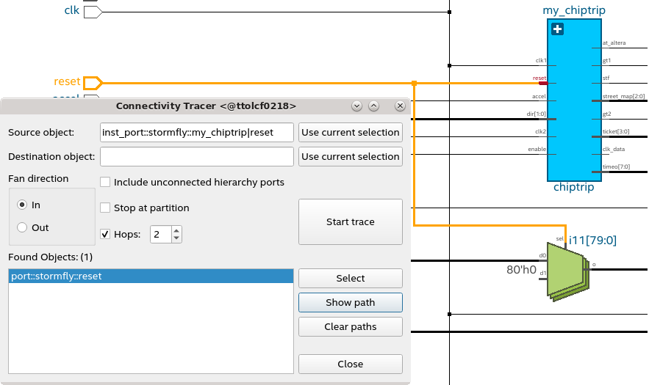Choose the In fan direction

click(22, 205)
